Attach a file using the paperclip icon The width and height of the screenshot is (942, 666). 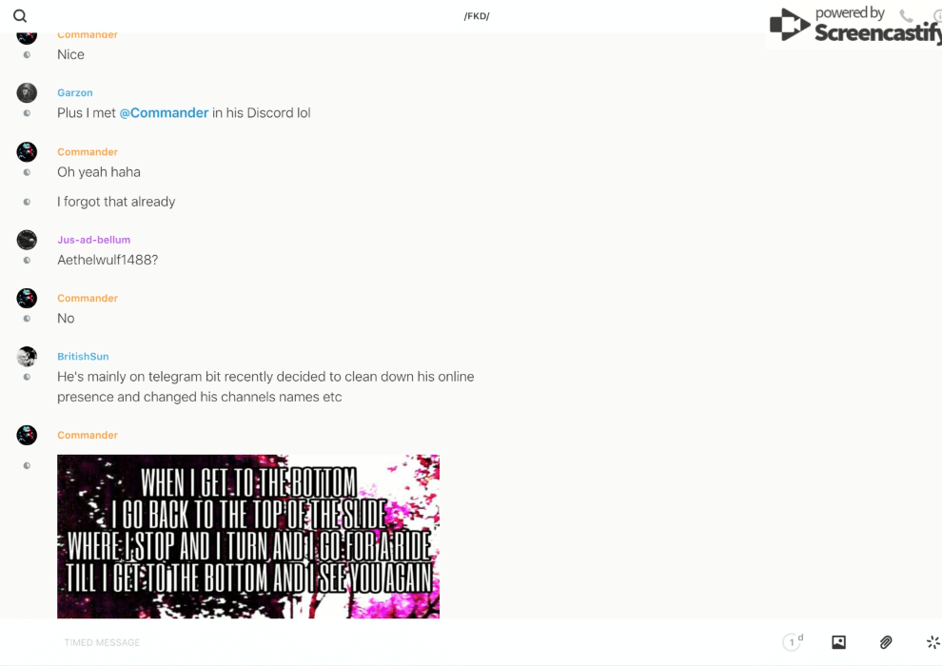[x=886, y=642]
